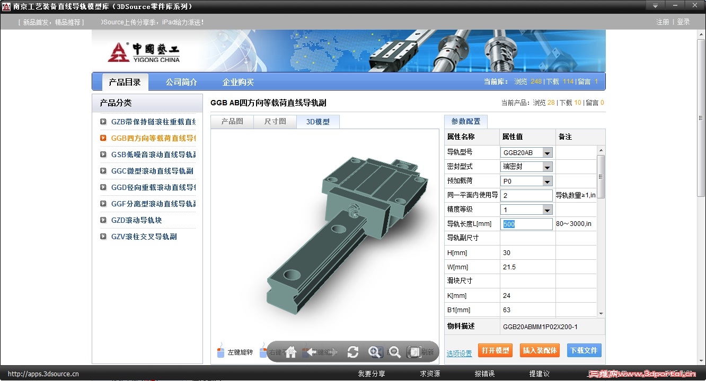Click the B1[mm] value 63

[507, 310]
